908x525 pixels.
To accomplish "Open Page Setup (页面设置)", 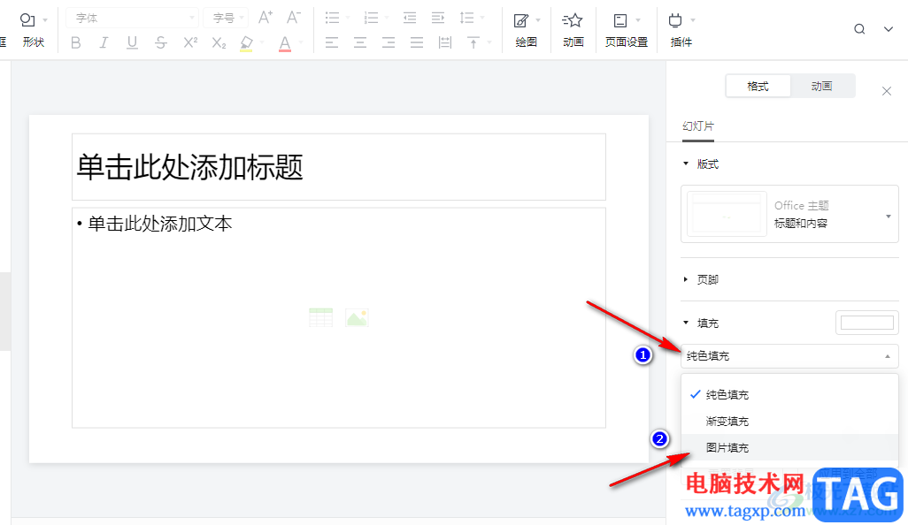I will 627,30.
